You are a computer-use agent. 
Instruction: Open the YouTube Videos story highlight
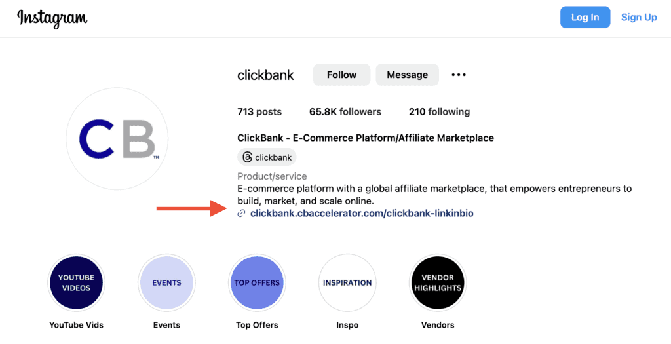coord(76,283)
